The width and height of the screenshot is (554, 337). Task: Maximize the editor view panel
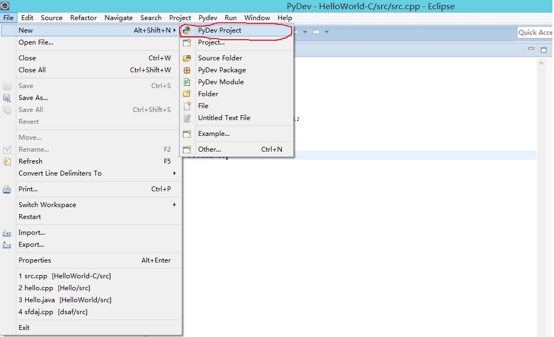click(544, 50)
